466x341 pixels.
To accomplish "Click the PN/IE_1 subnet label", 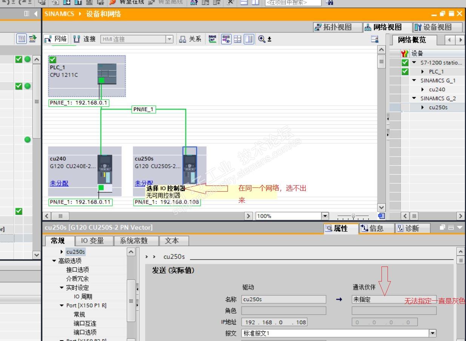I will (x=143, y=110).
